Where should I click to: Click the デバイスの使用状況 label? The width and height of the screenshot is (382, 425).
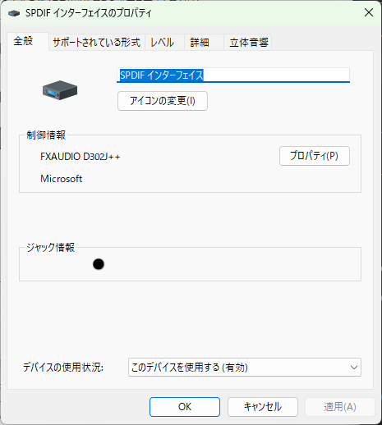[63, 368]
